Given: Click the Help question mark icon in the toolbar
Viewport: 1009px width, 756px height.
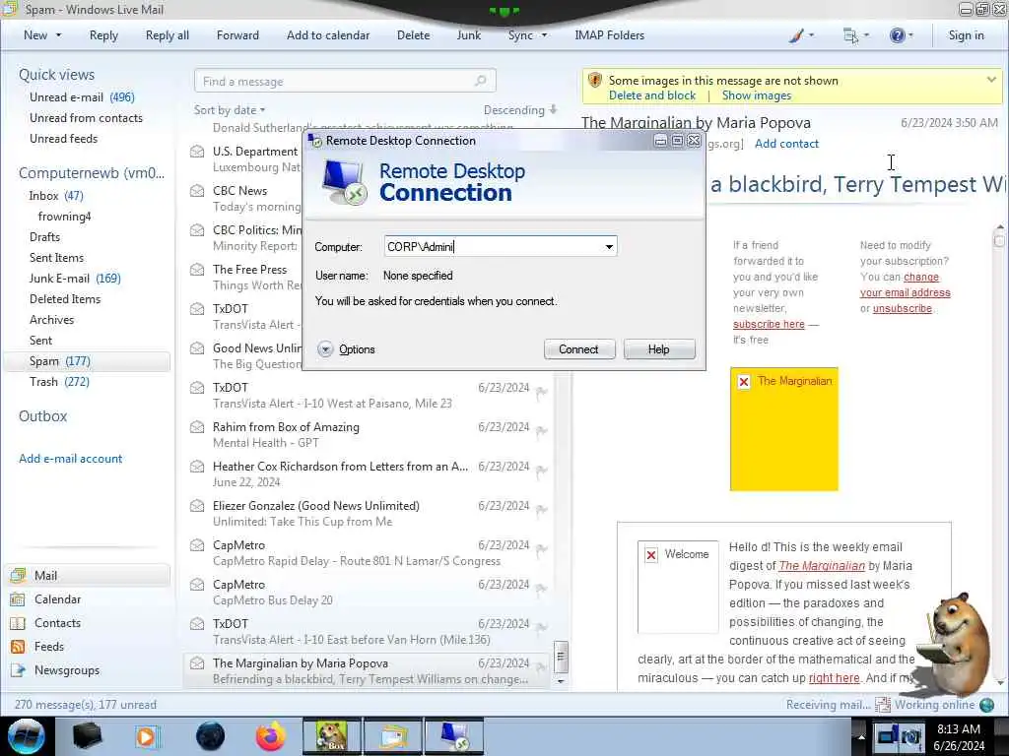Looking at the screenshot, I should (x=897, y=35).
